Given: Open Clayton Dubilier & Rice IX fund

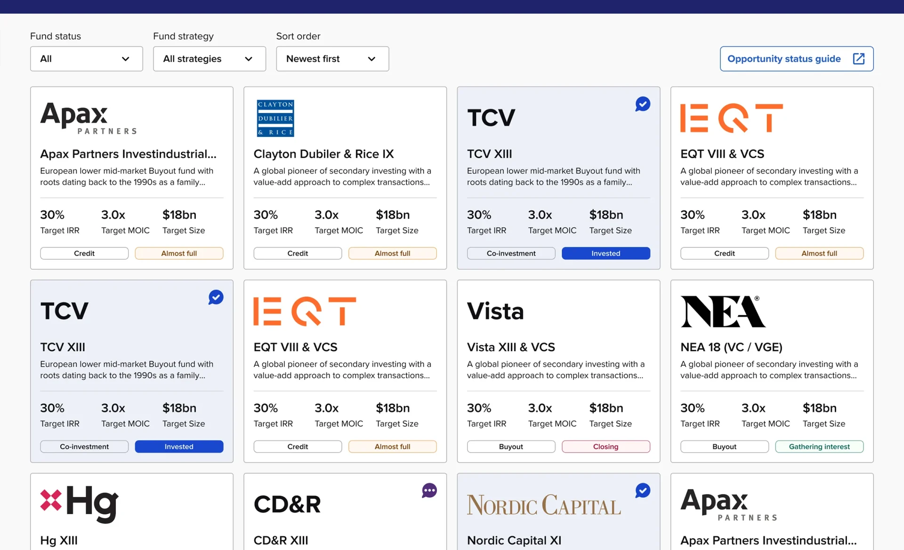Looking at the screenshot, I should [x=323, y=154].
